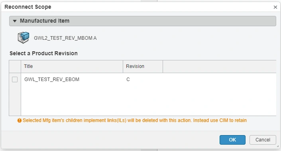This screenshot has width=281, height=151.
Task: Dismiss the dialog with Cancel
Action: [x=263, y=140]
